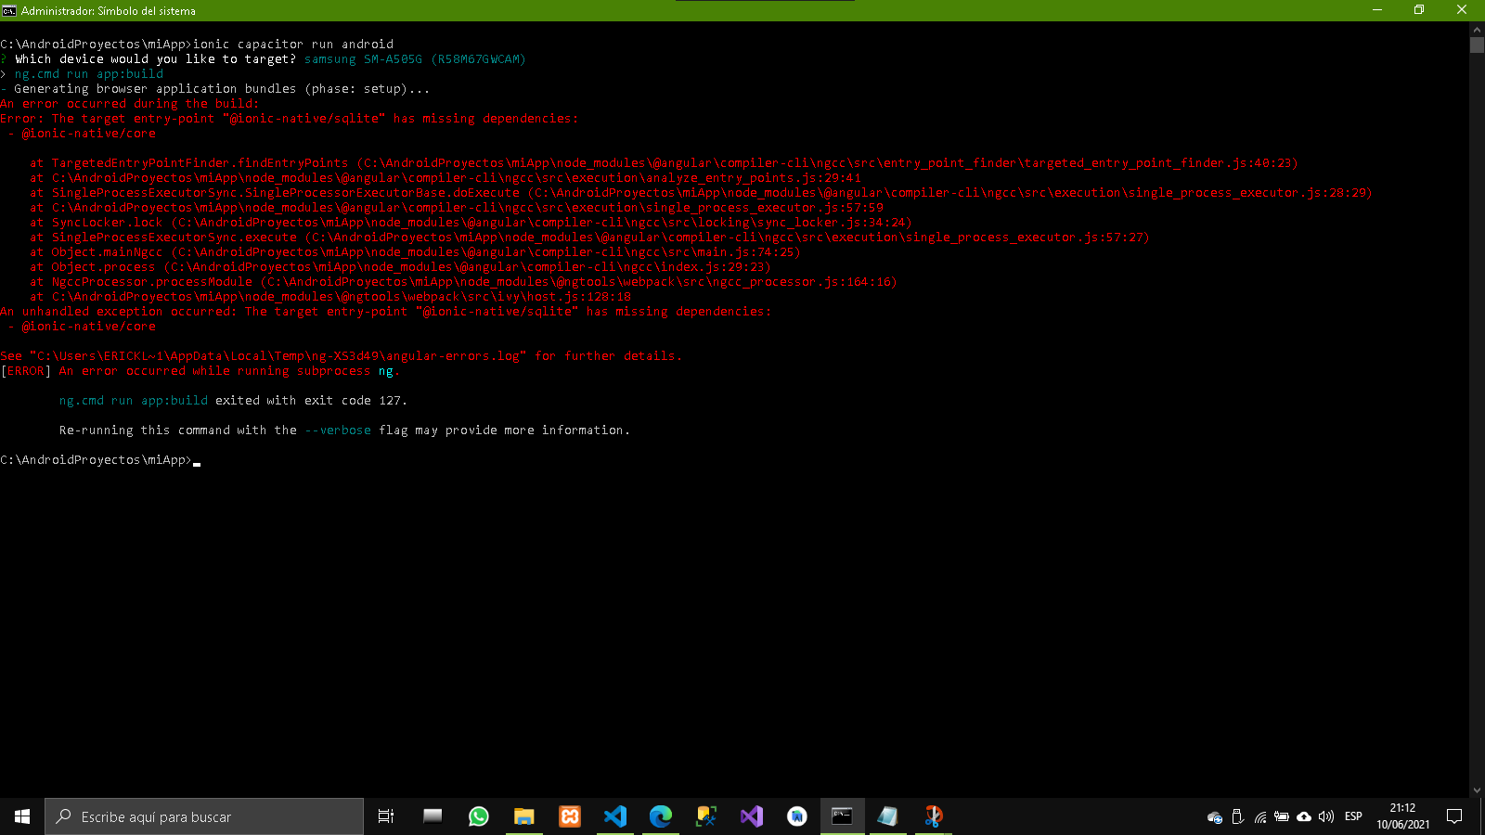Click the last prompt 'C:\AndroidProyectos\miApp>'
Screen dimensions: 1485x835
point(97,459)
